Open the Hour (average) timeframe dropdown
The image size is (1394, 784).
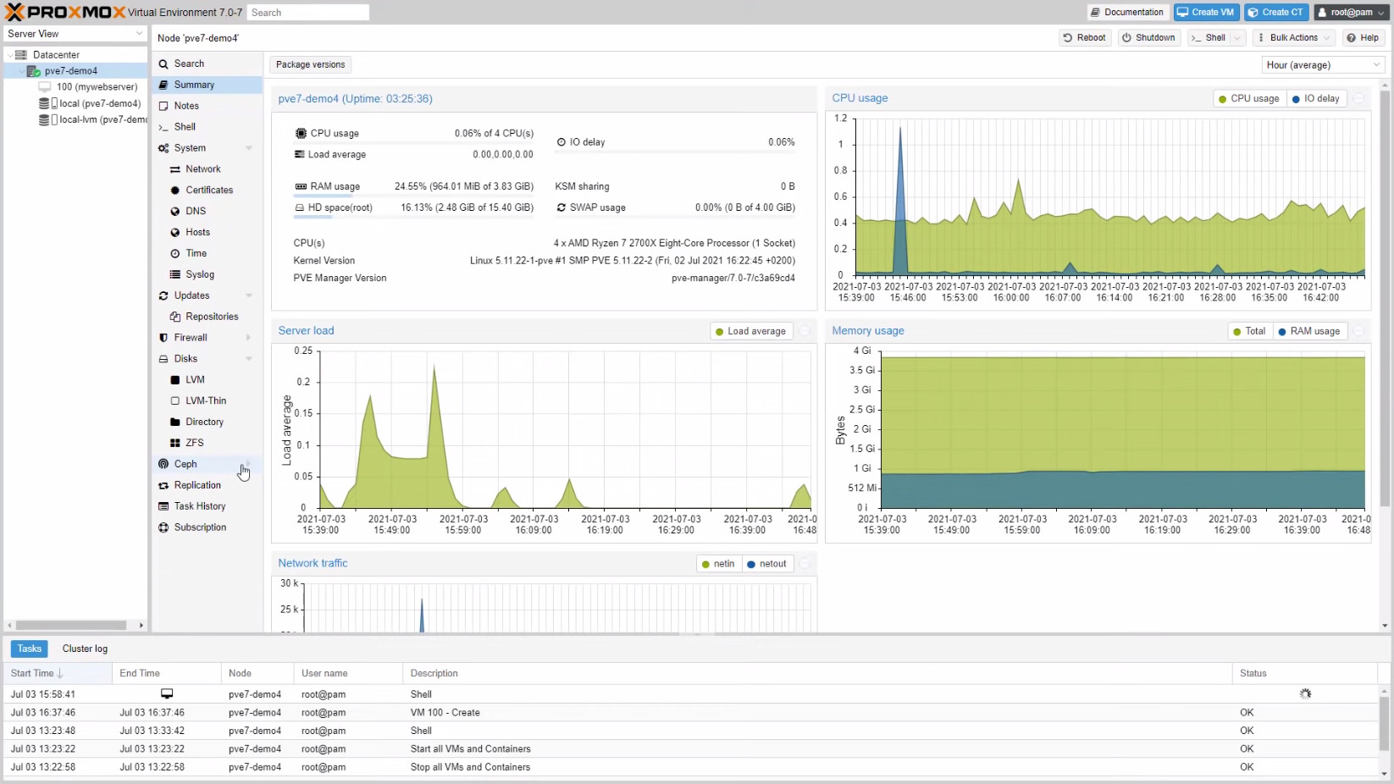[x=1323, y=65]
